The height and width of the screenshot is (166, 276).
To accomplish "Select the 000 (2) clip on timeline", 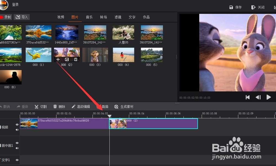I will (x=153, y=124).
